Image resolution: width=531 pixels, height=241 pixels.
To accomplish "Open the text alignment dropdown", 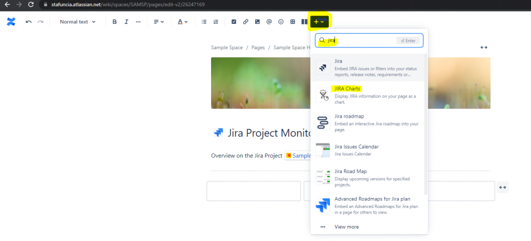I will point(159,22).
